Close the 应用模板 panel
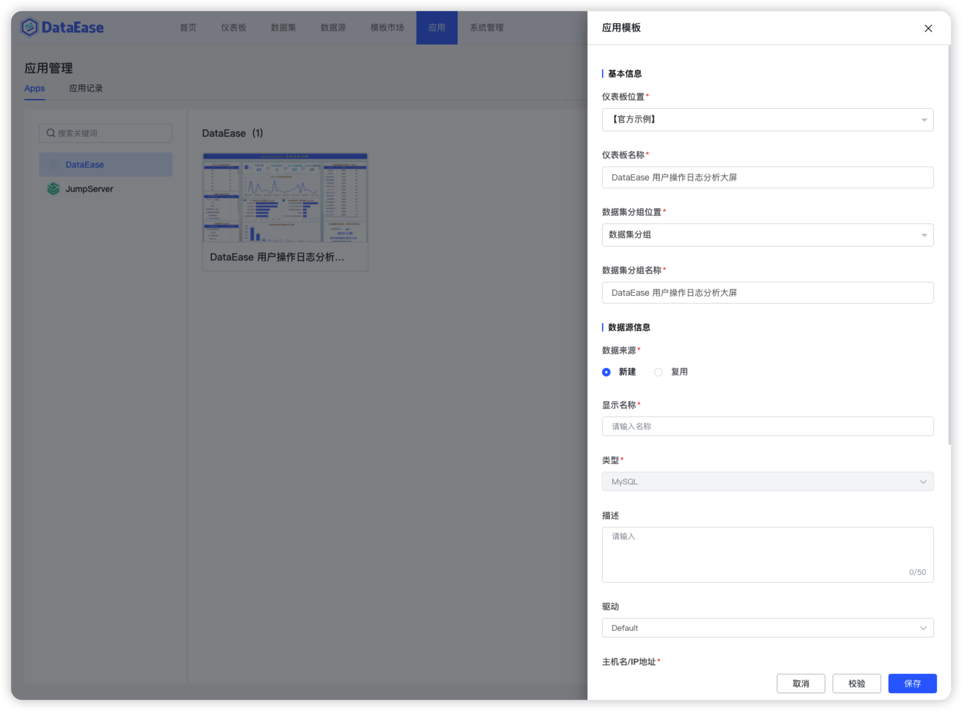Screen dimensions: 962x711 pyautogui.click(x=928, y=29)
